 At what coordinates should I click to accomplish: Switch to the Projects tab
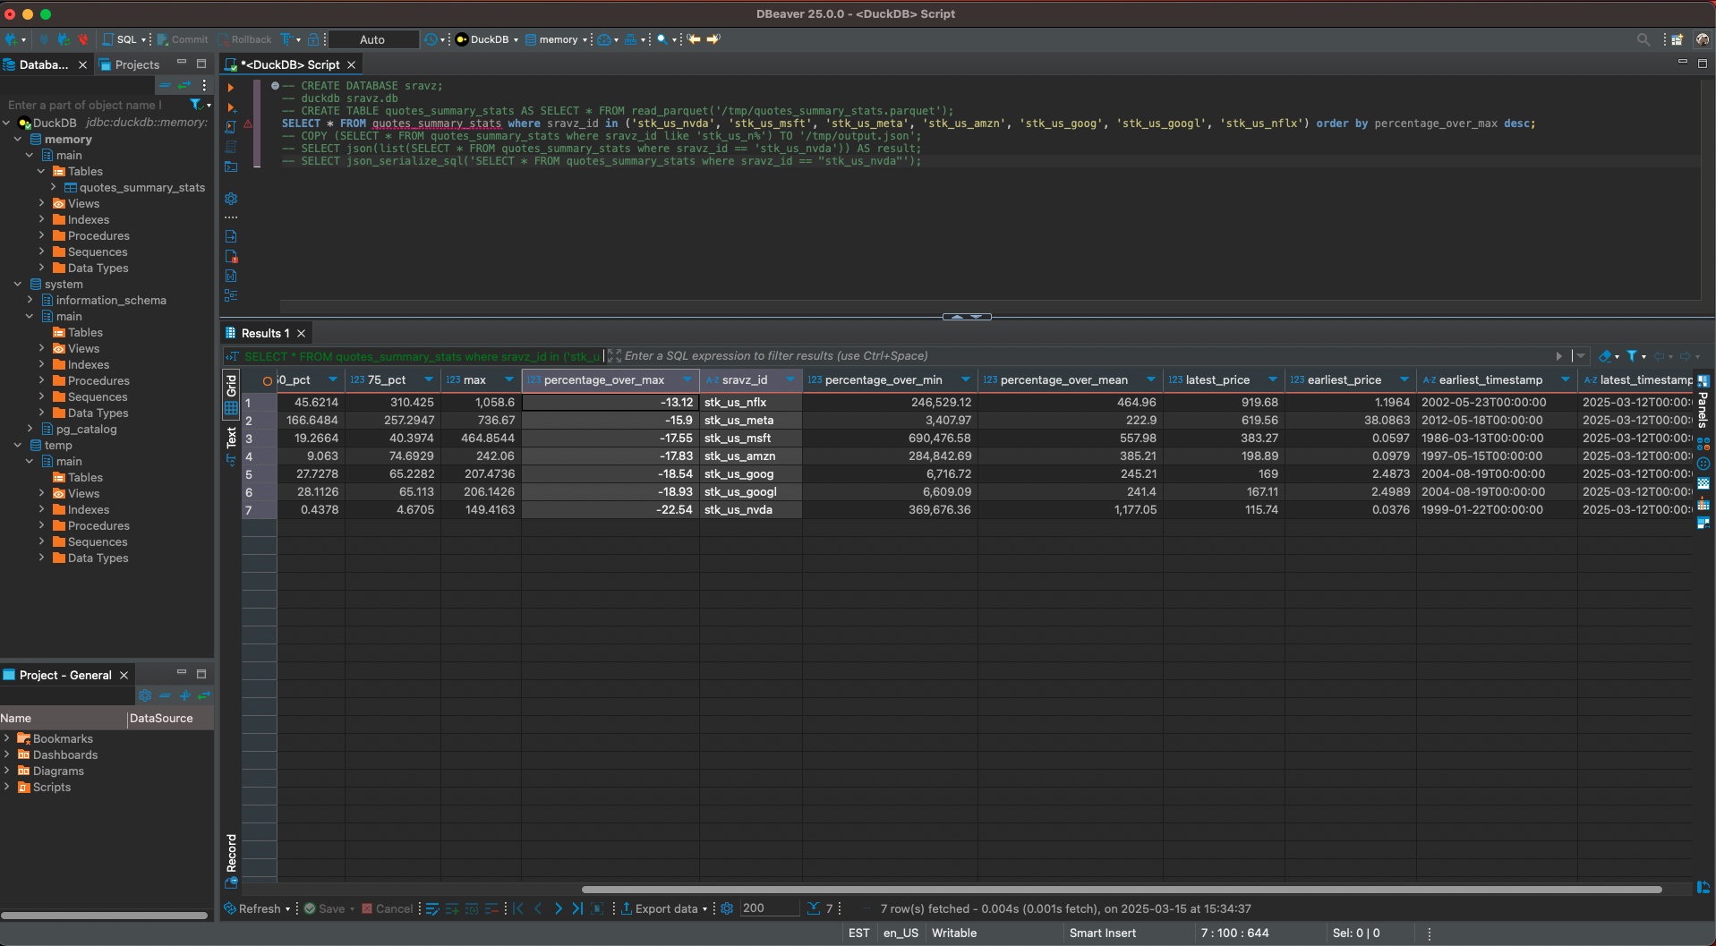click(129, 64)
